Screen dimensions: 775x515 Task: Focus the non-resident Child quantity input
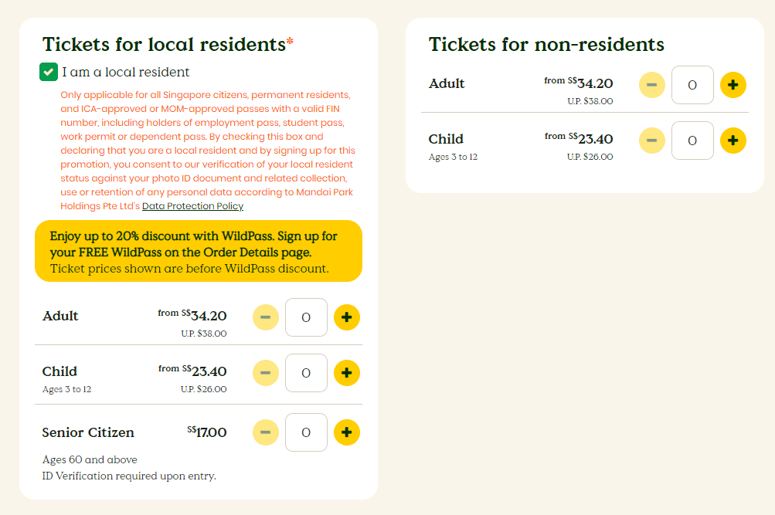click(692, 141)
